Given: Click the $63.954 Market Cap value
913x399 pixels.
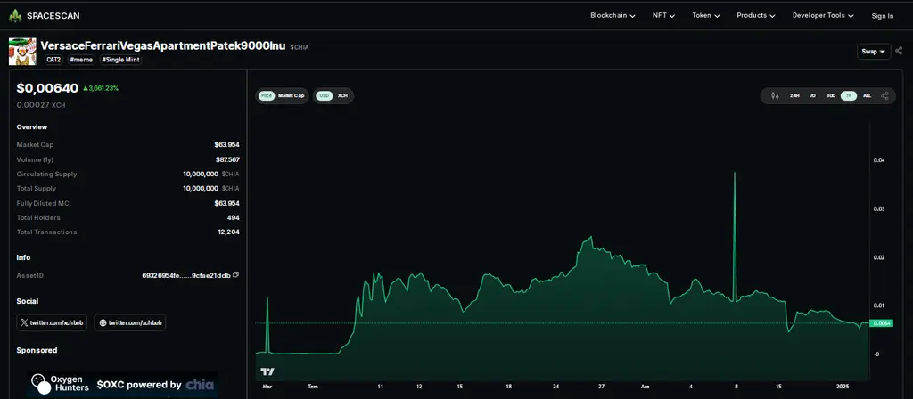Looking at the screenshot, I should [227, 145].
